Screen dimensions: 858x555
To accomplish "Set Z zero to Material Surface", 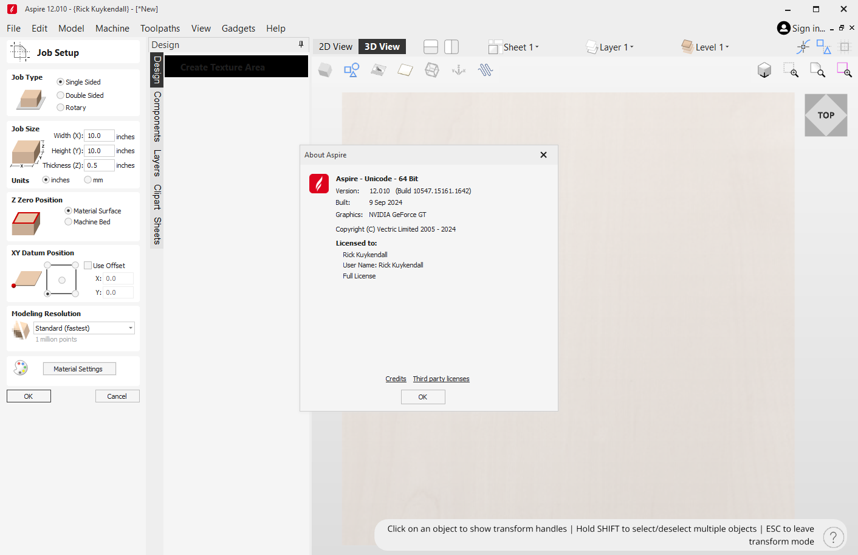I will click(x=68, y=211).
